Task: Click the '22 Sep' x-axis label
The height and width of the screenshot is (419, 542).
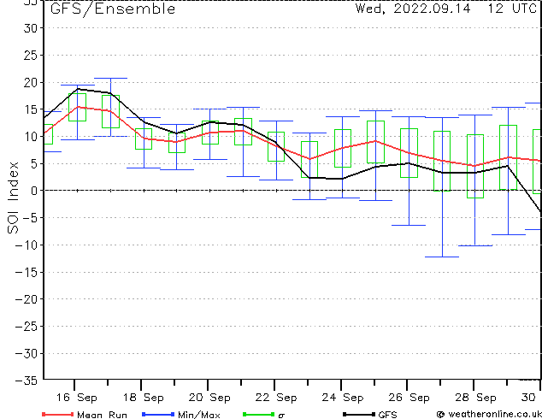Action: pos(276,398)
